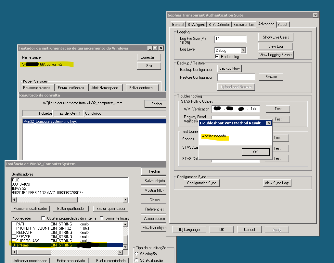Select the UserName property row
The height and width of the screenshot is (263, 334).
(x=67, y=245)
